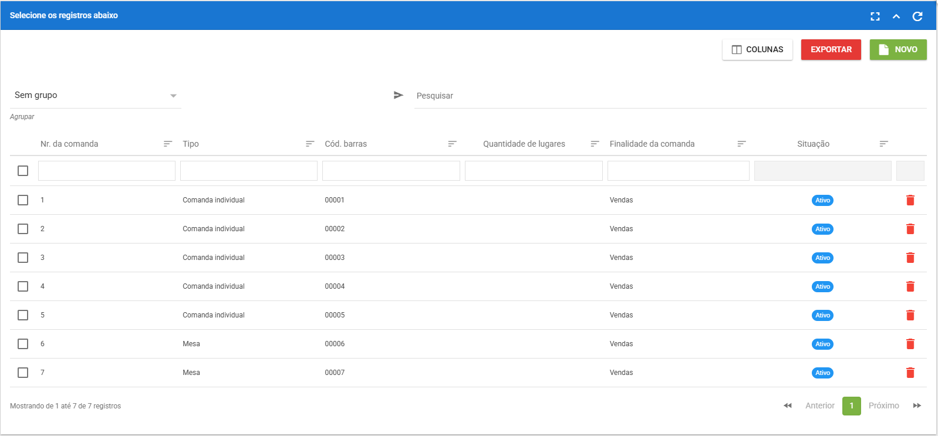Tick the select-all checkbox in filter row

coord(23,171)
